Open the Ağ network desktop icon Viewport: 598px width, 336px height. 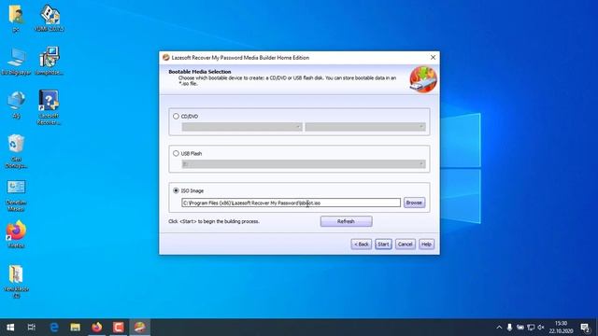coord(16,105)
